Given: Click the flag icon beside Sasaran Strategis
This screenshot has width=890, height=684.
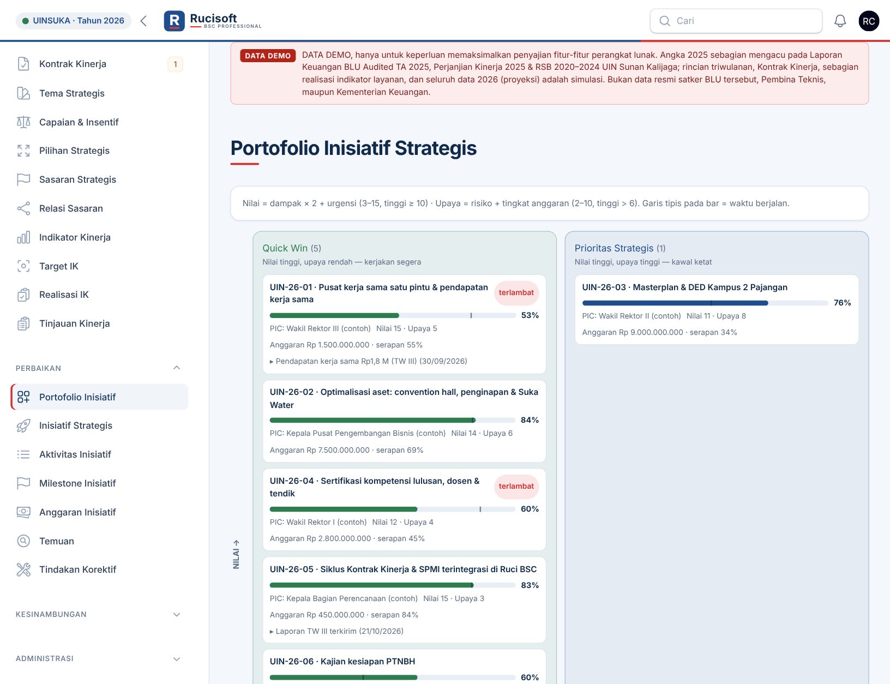Looking at the screenshot, I should (x=23, y=179).
